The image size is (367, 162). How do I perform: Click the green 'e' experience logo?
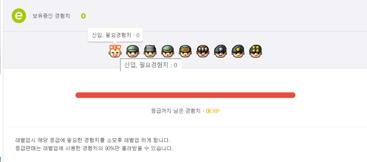click(19, 16)
